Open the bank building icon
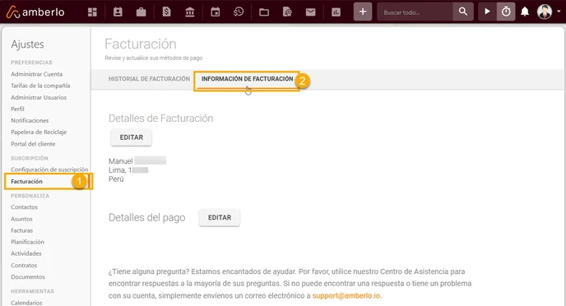Screen dimensions: 566x306 [189, 12]
